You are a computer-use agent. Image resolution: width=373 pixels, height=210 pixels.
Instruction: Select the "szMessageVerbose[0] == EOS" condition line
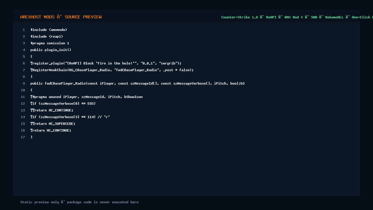coord(63,104)
